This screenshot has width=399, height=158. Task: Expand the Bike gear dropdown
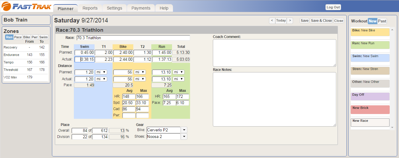click(x=184, y=130)
